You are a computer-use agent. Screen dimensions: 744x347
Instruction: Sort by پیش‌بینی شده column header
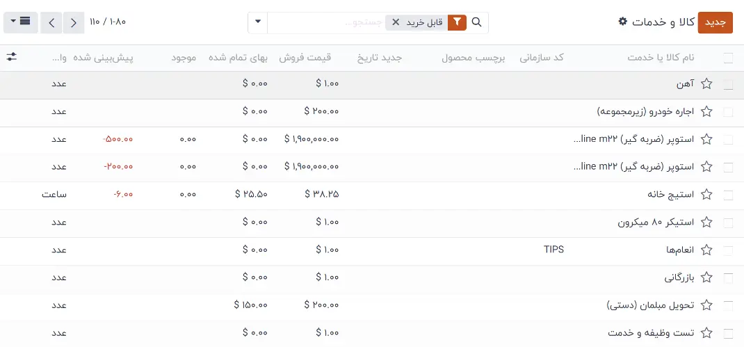click(103, 58)
